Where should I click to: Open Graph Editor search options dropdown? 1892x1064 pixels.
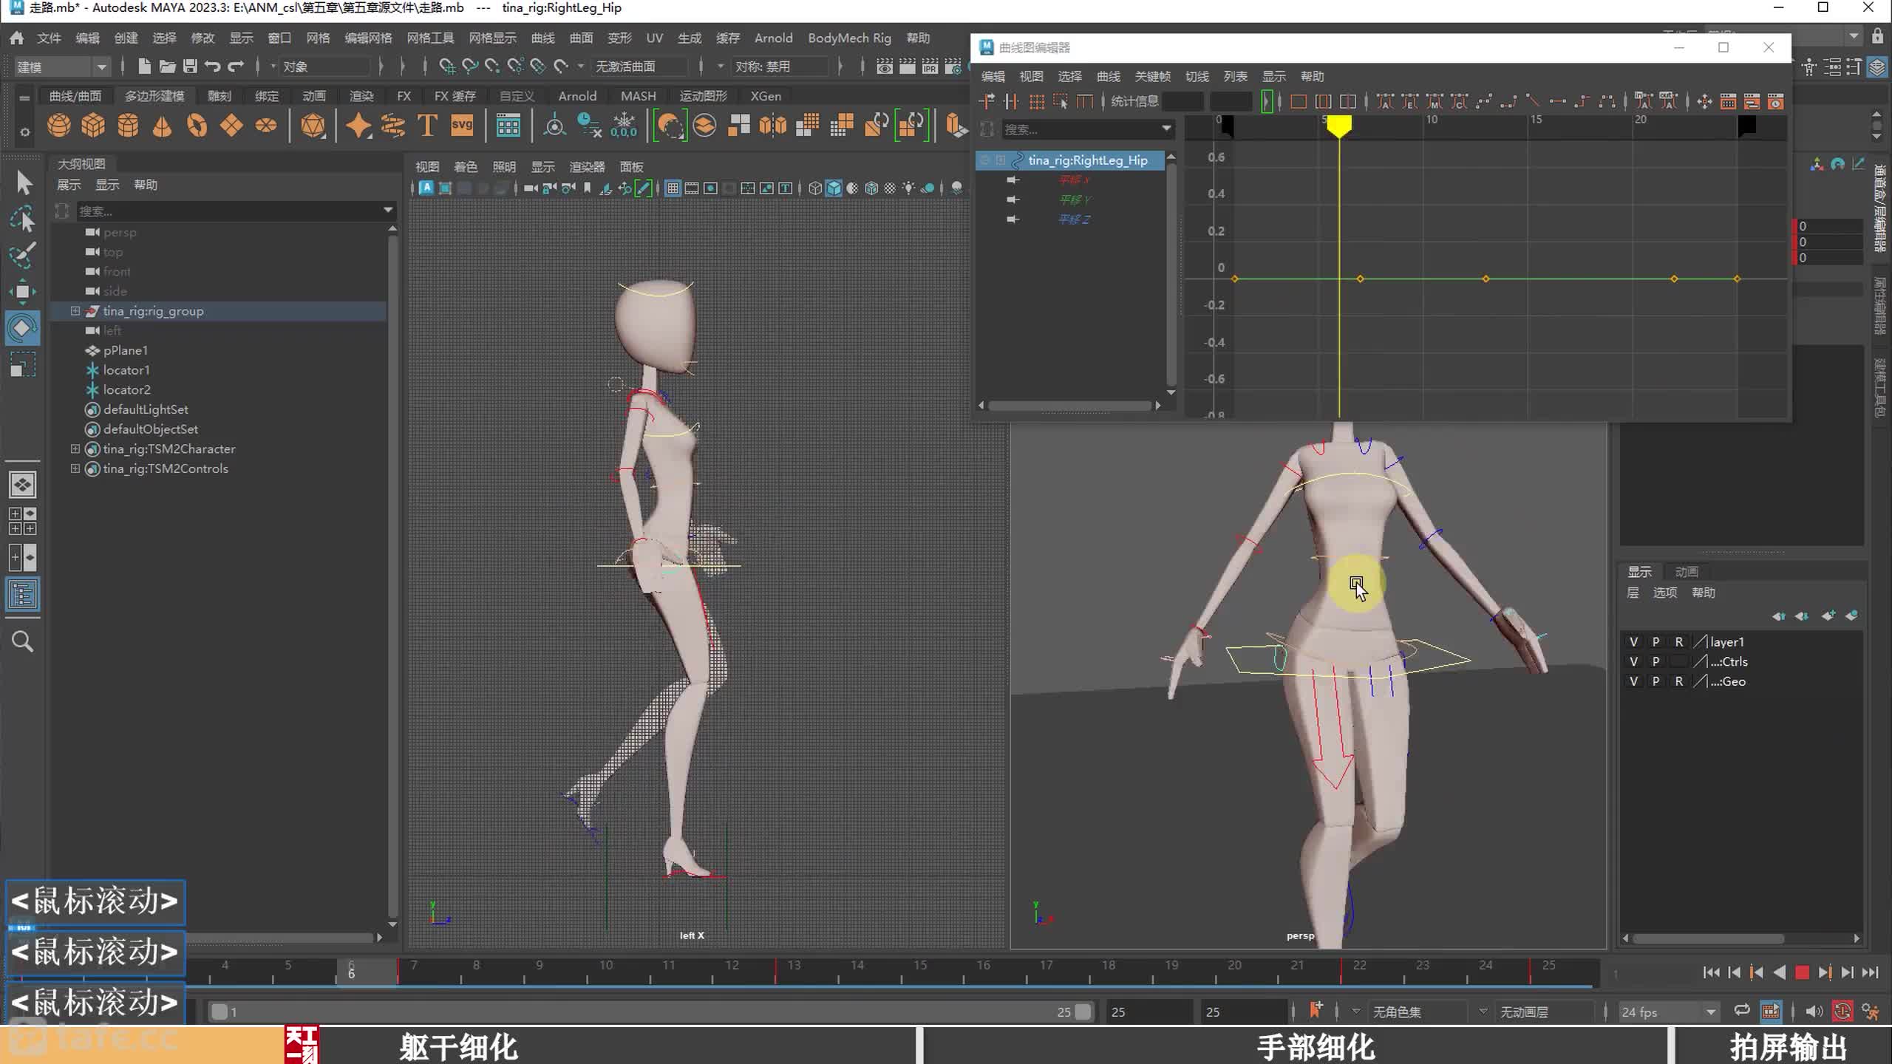pyautogui.click(x=1166, y=129)
